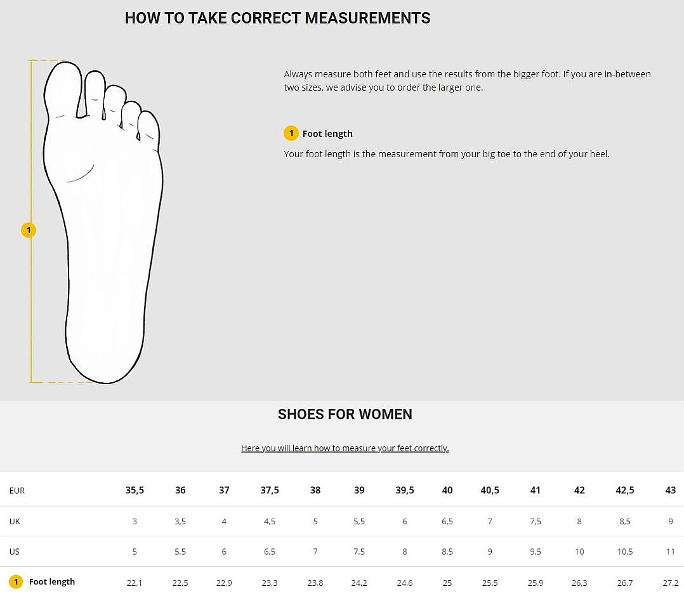Click the EUR 35,5 size header
Viewport: 684px width, 601px height.
pos(135,490)
